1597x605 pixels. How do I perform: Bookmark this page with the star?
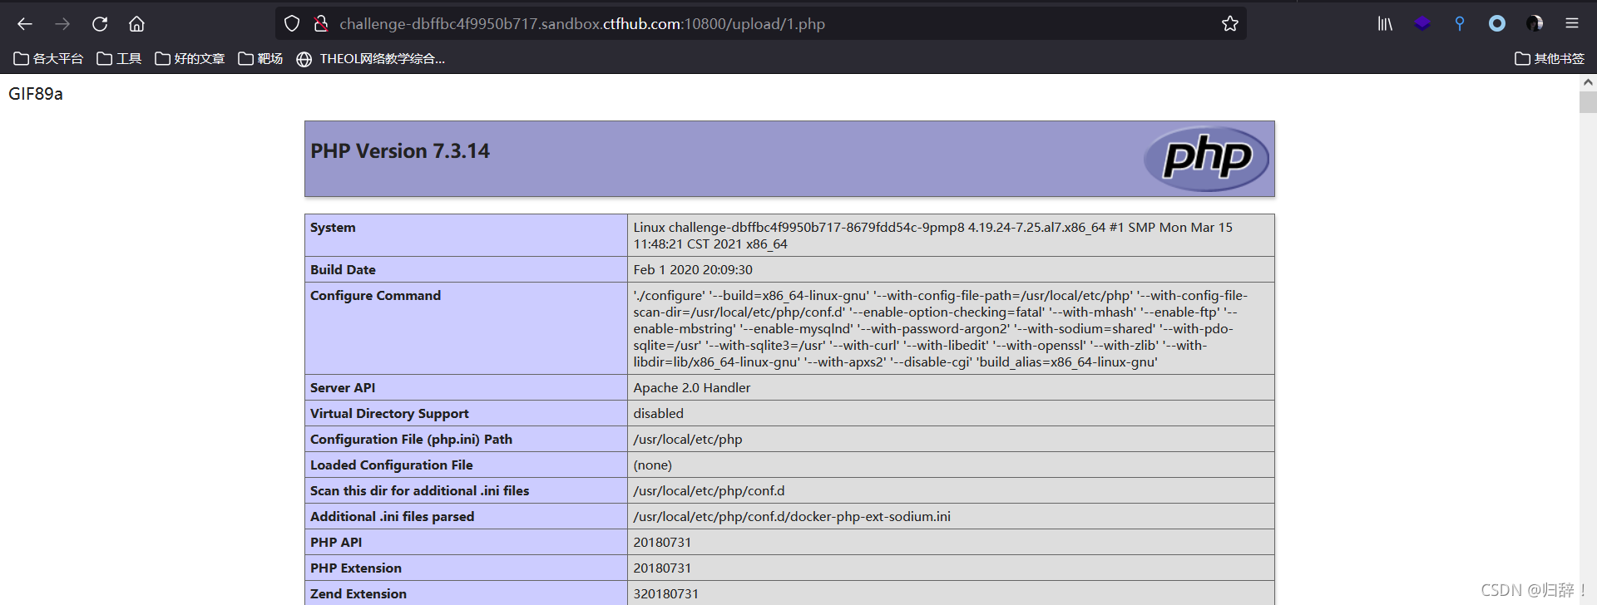point(1230,24)
